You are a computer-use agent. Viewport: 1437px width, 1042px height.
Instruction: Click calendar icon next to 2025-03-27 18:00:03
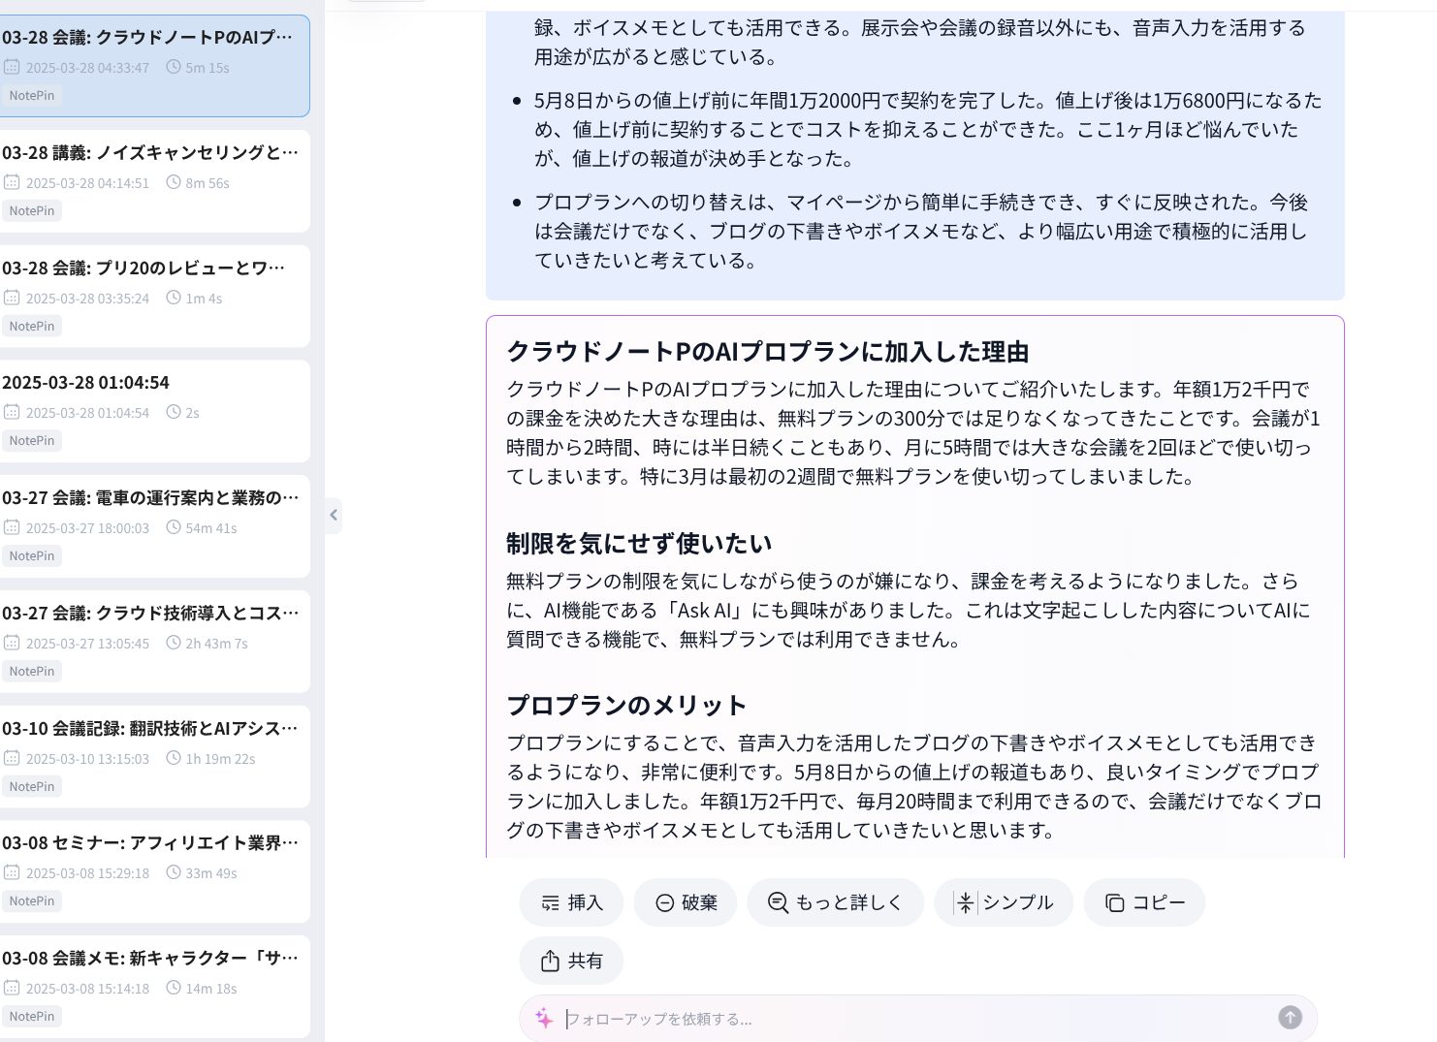[12, 527]
